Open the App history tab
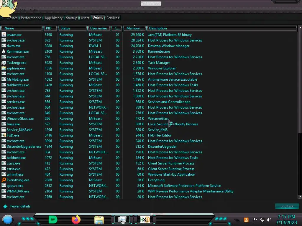This screenshot has width=302, height=226. click(x=54, y=18)
